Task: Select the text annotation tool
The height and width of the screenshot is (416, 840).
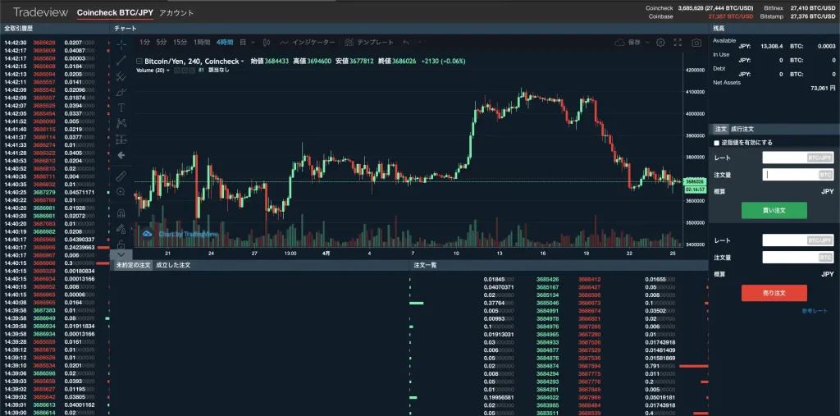Action: 121,107
